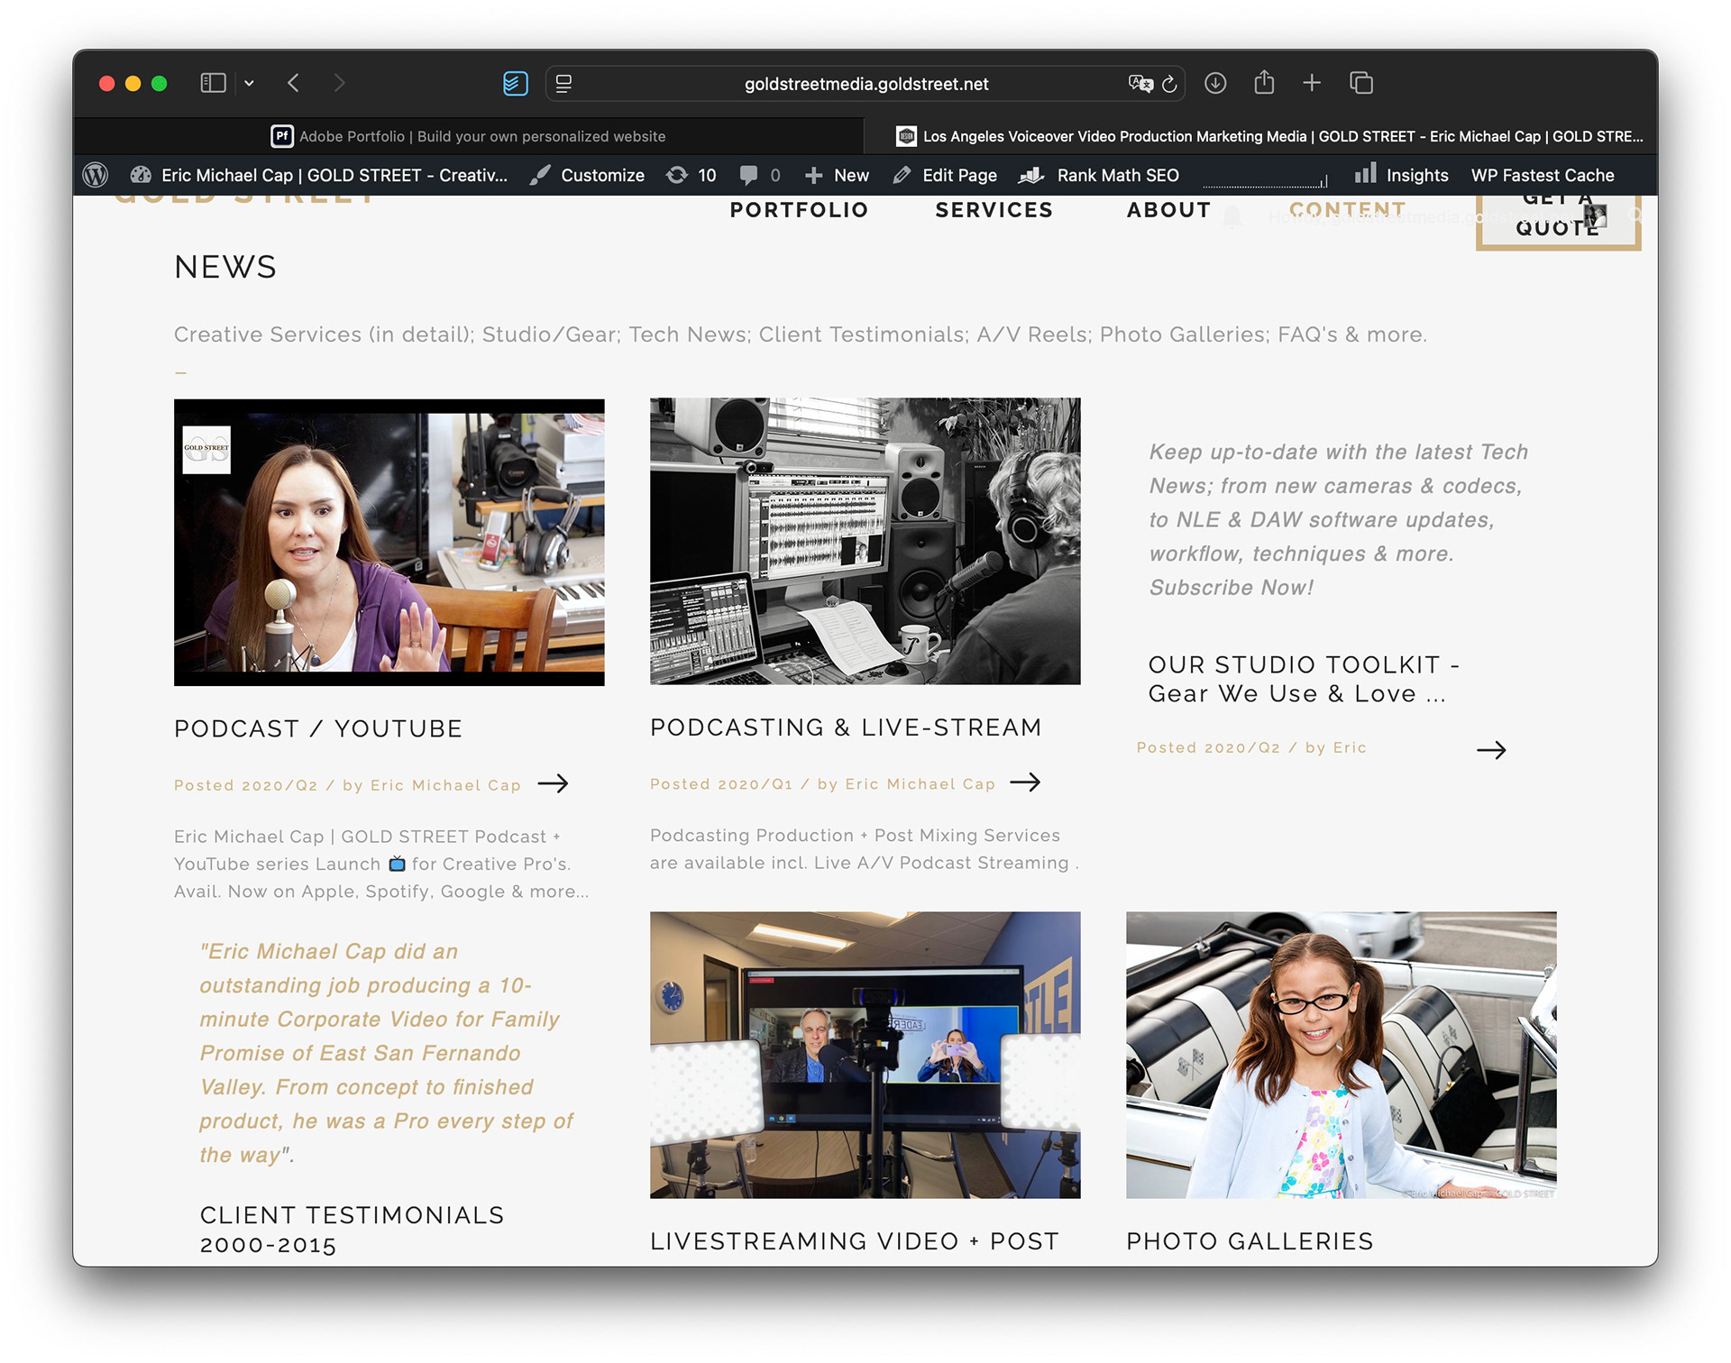This screenshot has height=1363, width=1731.
Task: Open the Rank Math SEO menu
Action: pyautogui.click(x=1099, y=175)
